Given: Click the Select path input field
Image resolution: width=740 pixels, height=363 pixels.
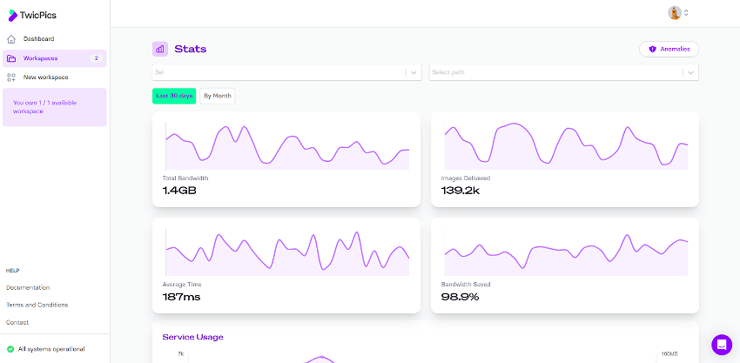Looking at the screenshot, I should pos(556,73).
